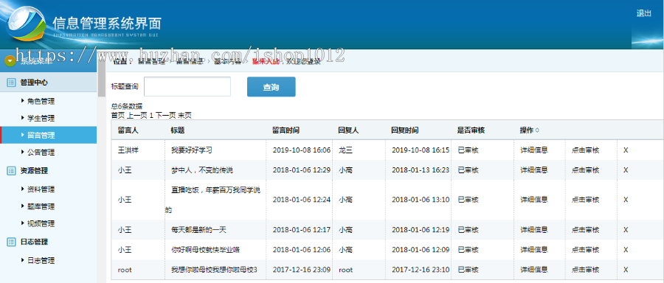Click 点击审核 for the root row
Screen dimensions: 664x283
[x=585, y=270]
